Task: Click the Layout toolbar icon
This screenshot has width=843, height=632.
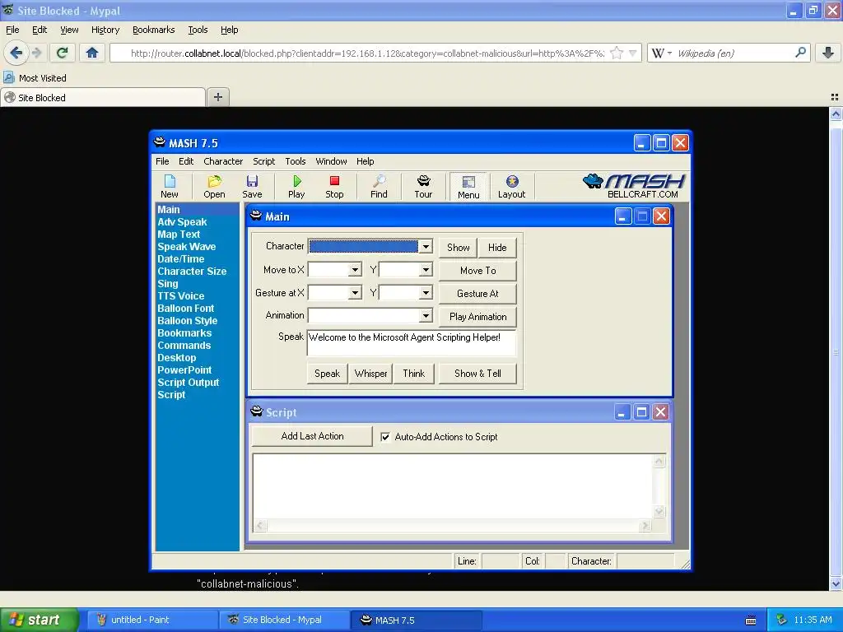Action: (511, 187)
